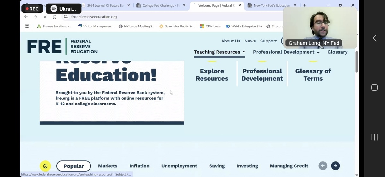Open the Search for Public Sc... bookmark

[x=177, y=27]
